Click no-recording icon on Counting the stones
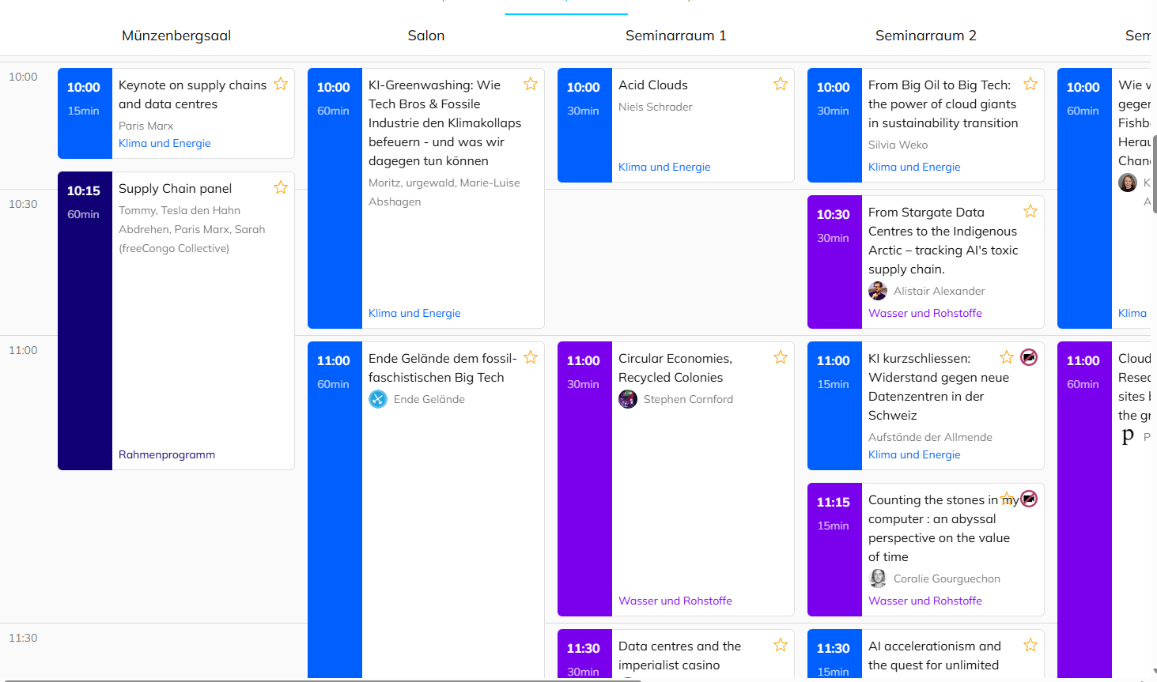This screenshot has height=682, width=1157. point(1029,499)
